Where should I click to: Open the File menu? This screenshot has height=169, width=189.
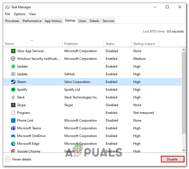pos(7,14)
